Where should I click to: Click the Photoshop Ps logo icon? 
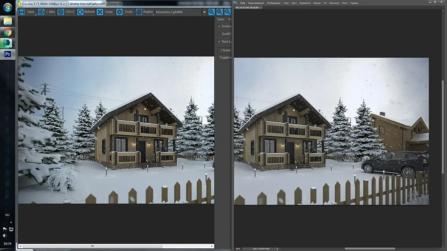coord(236,3)
